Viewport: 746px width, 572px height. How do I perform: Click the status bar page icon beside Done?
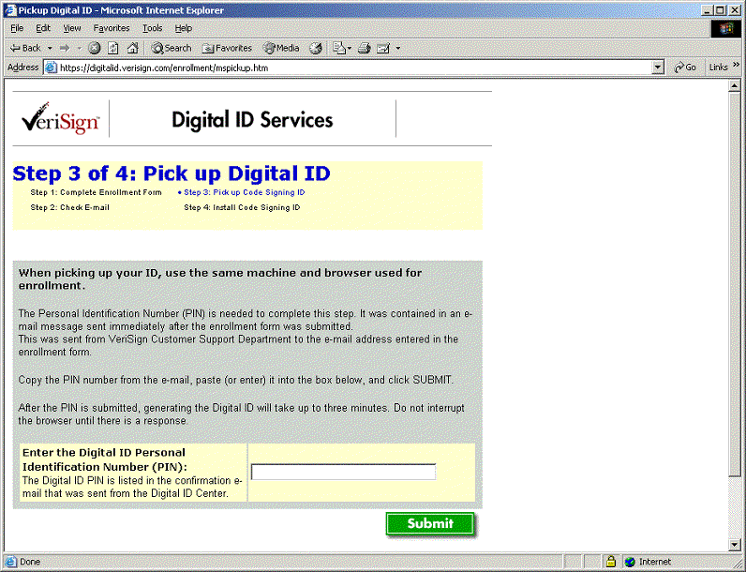10,562
